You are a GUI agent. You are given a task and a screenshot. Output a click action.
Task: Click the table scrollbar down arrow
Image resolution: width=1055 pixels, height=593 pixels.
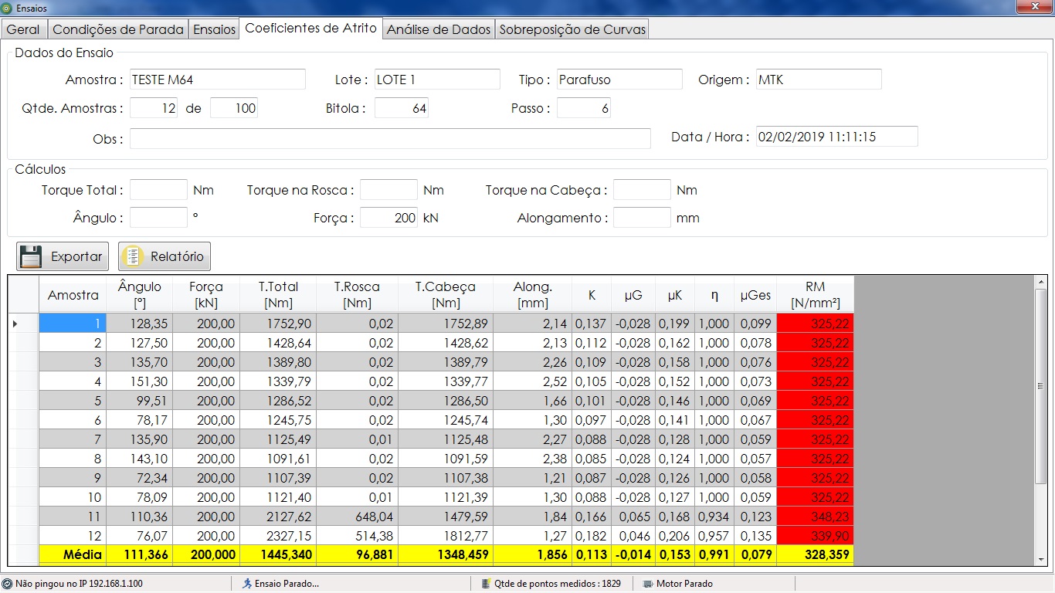coord(1041,558)
